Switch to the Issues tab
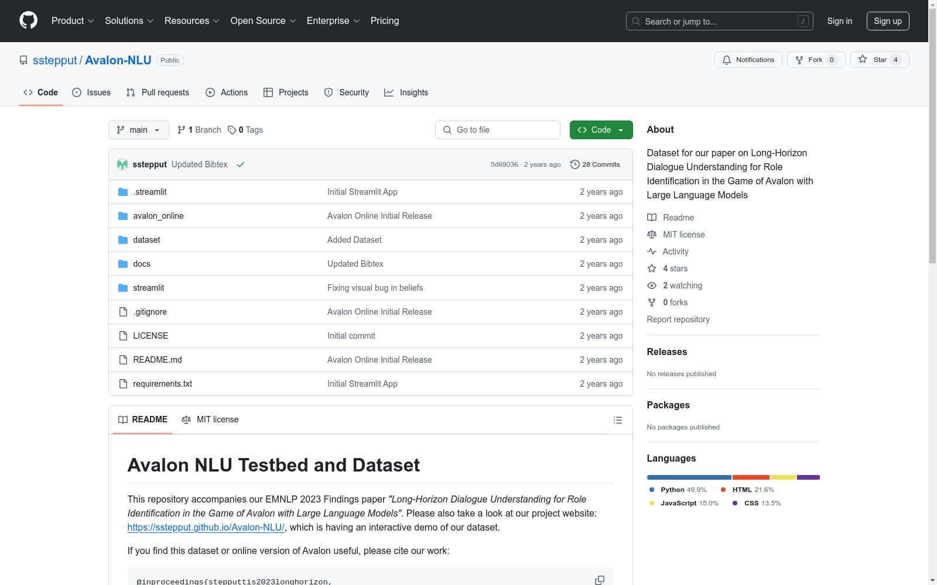 tap(91, 92)
